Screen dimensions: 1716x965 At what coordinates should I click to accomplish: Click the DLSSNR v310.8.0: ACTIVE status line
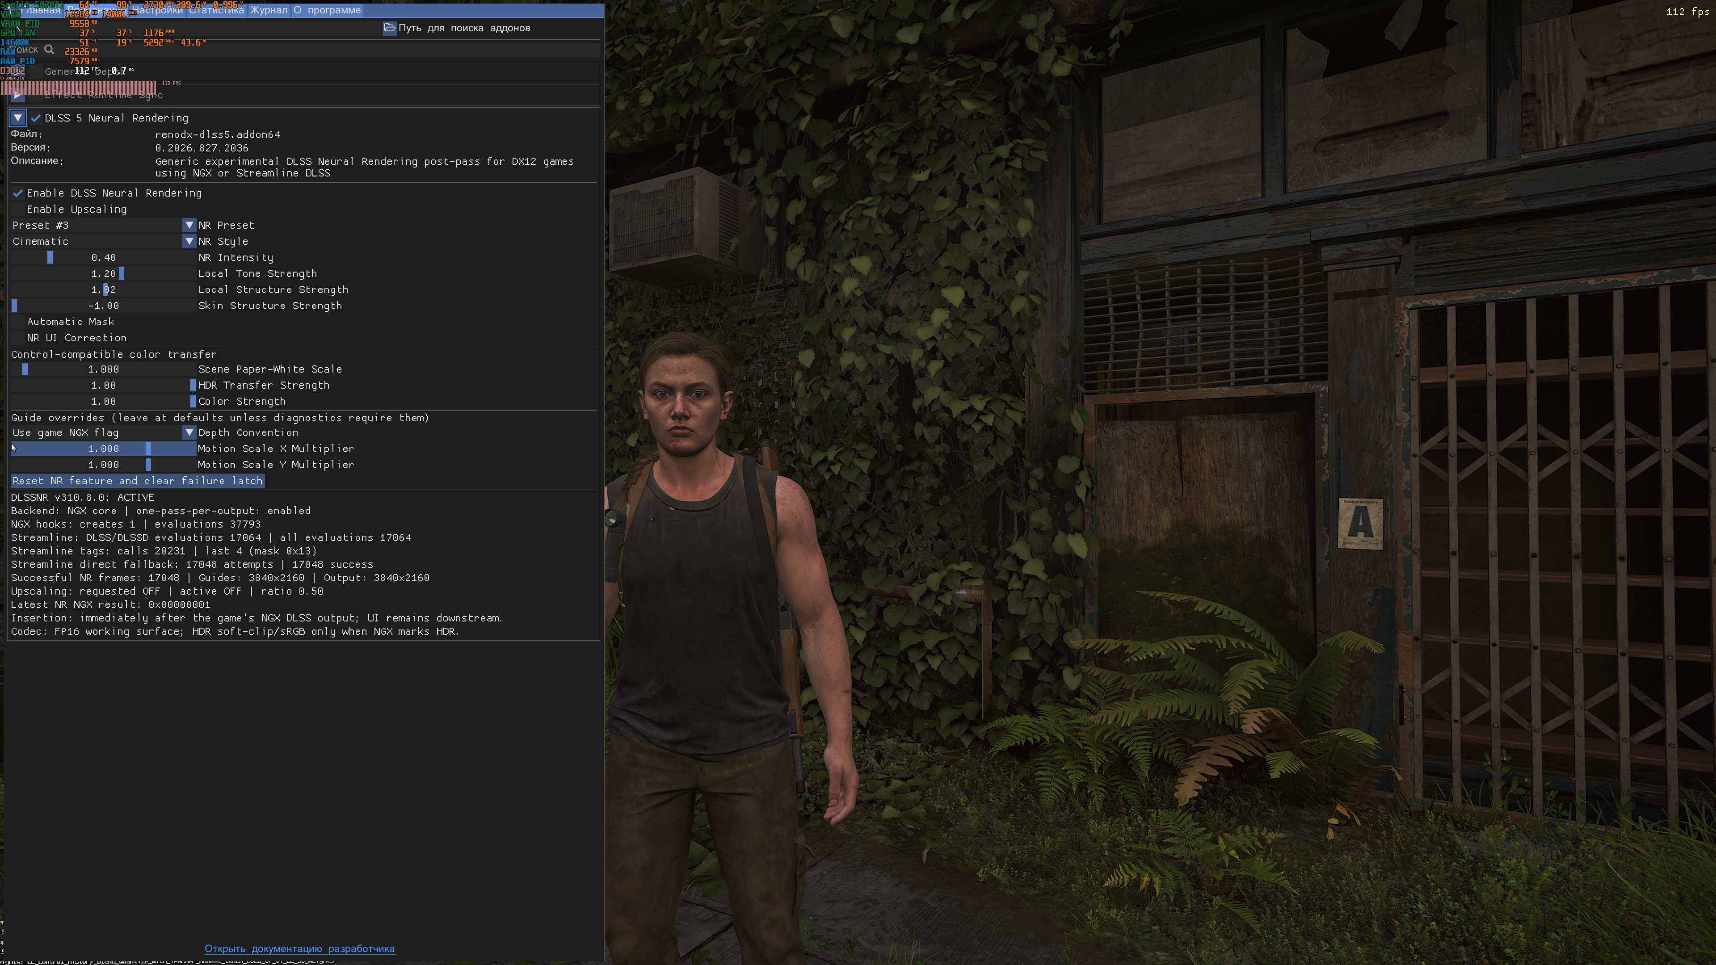tap(83, 498)
